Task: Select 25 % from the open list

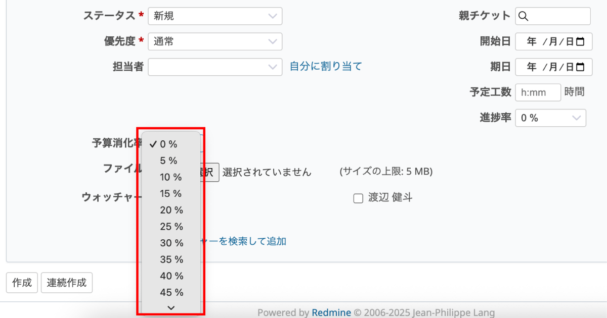Action: tap(172, 227)
